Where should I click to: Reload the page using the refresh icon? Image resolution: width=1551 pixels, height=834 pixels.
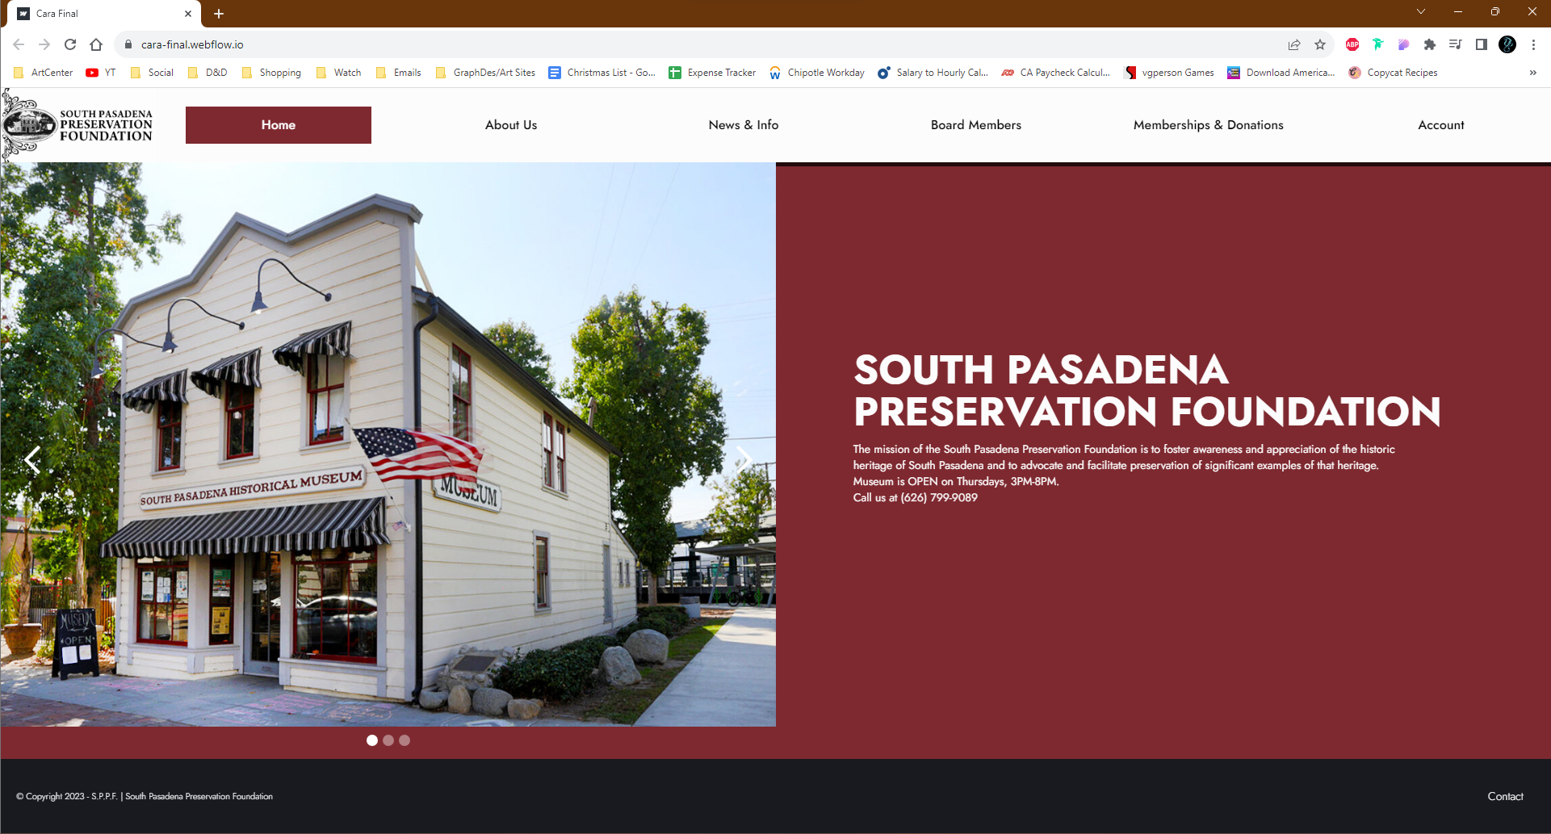click(x=70, y=44)
